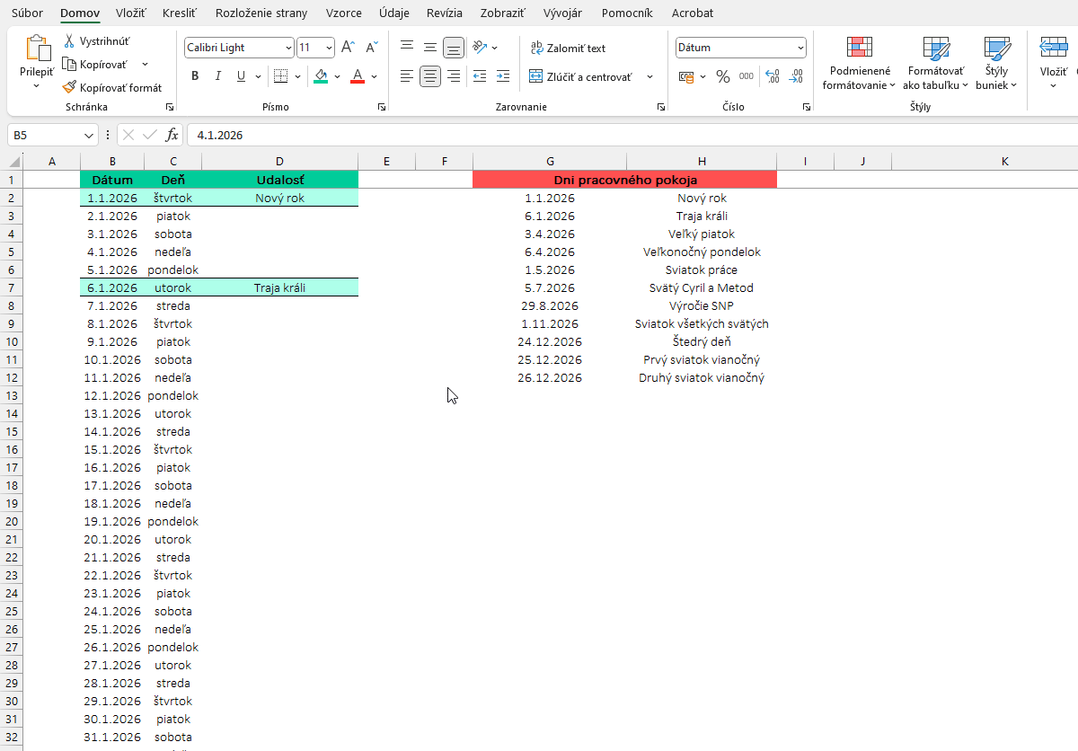Apply the green fill color swatch
Image resolution: width=1078 pixels, height=751 pixels.
point(321,76)
